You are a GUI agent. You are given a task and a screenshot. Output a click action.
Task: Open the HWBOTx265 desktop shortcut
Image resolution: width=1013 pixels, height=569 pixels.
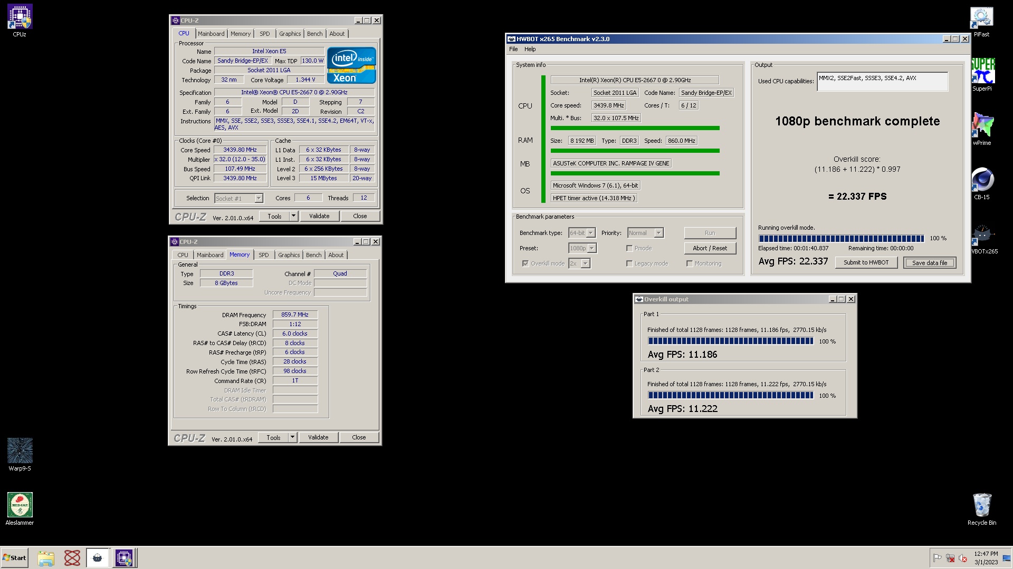[983, 238]
